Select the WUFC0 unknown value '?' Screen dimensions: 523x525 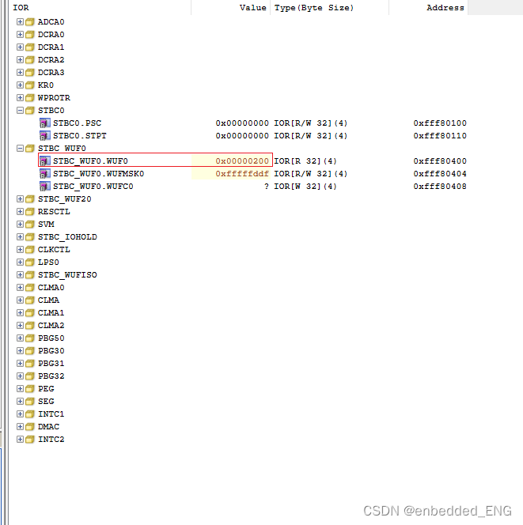pos(267,187)
